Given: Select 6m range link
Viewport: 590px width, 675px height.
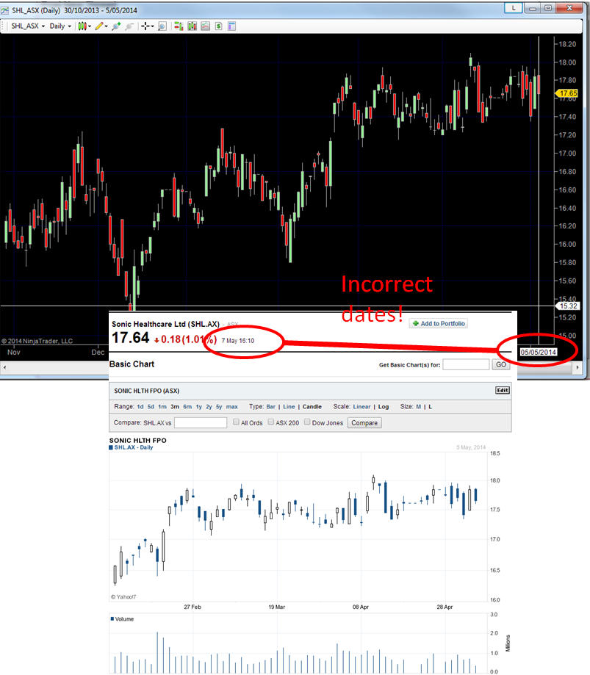Looking at the screenshot, I should pos(187,406).
